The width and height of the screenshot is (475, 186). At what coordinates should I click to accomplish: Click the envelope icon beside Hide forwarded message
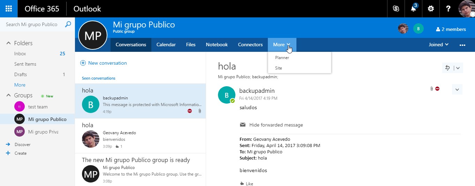pyautogui.click(x=242, y=125)
